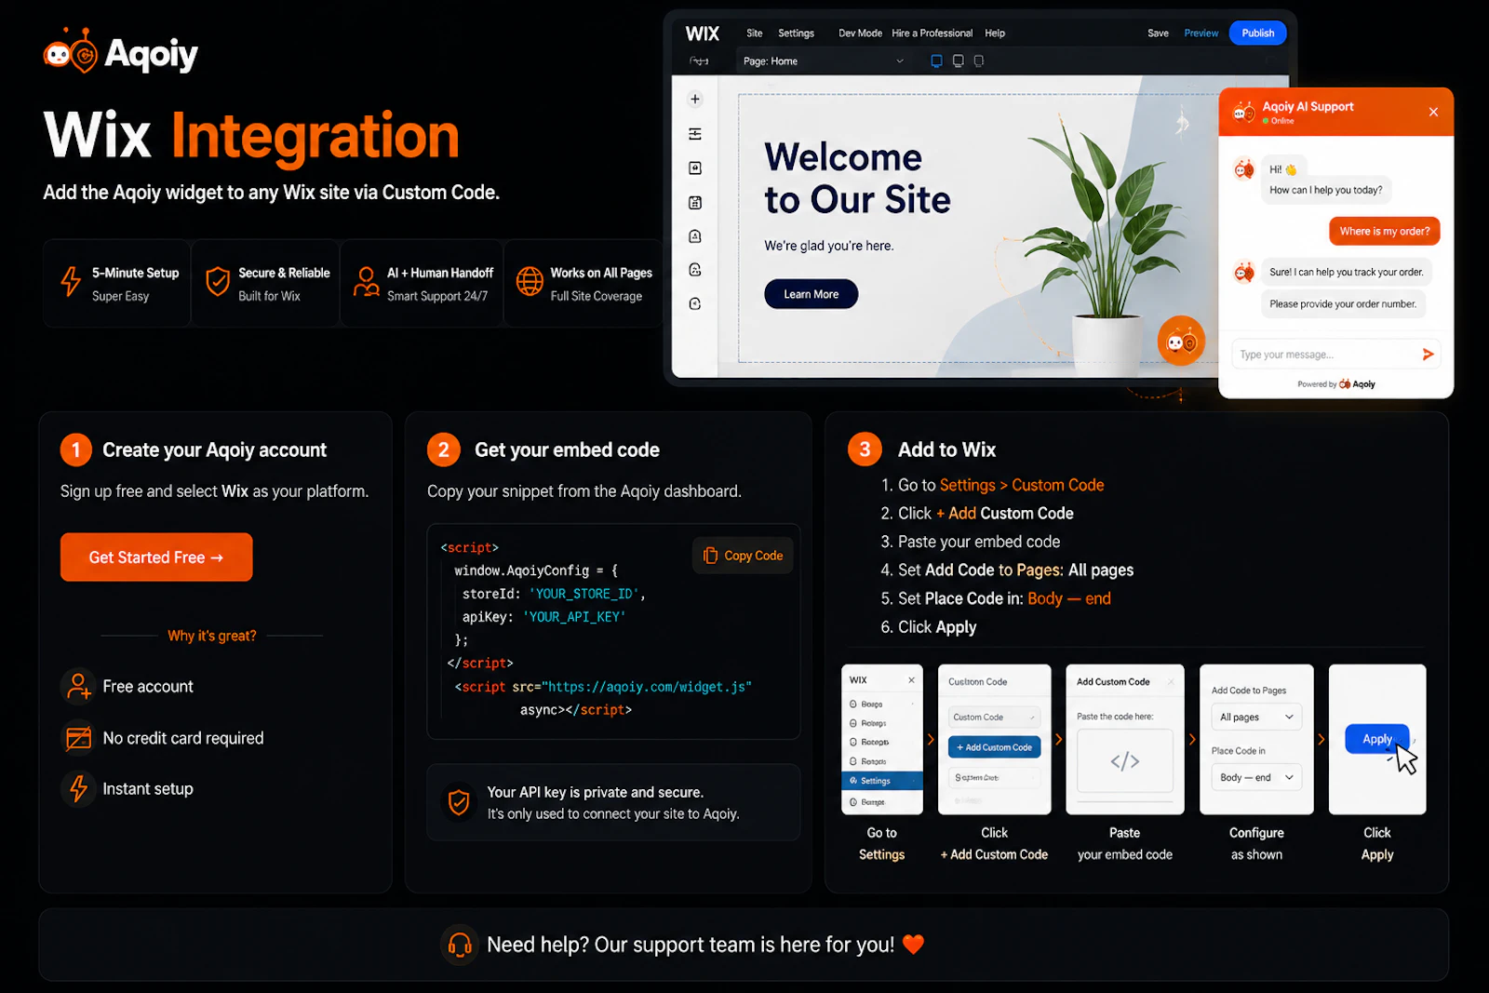Click the stacked-lines sections icon in Wix sidebar
Screen dimensions: 1489x993
click(x=695, y=134)
